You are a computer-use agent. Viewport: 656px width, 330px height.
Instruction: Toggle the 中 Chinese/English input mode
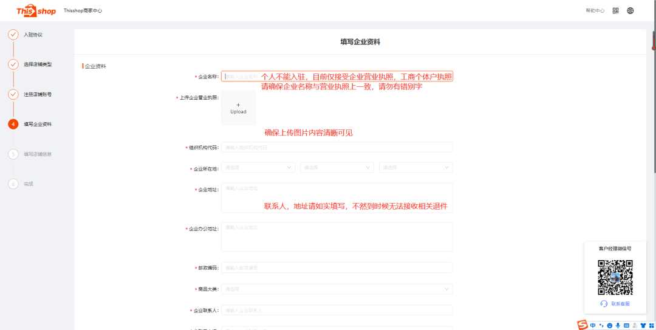coord(593,325)
